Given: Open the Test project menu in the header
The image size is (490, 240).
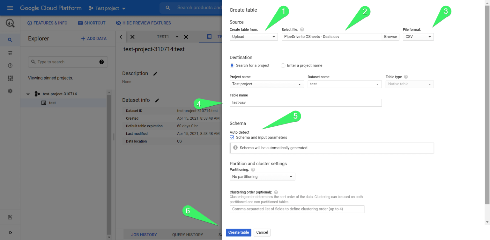Looking at the screenshot, I should pos(107,8).
